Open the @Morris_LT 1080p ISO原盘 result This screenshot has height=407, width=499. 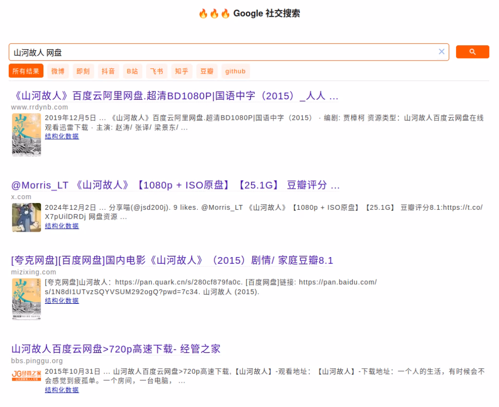click(175, 185)
